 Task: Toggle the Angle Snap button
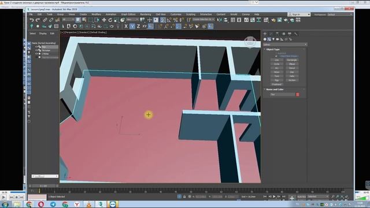click(169, 20)
